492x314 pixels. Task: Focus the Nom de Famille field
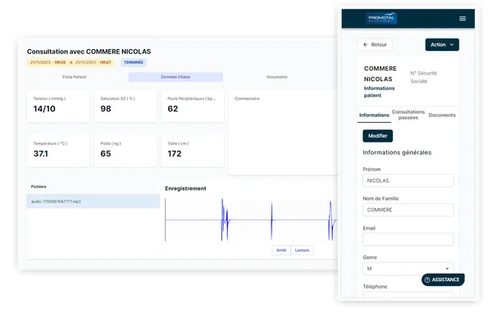tap(408, 210)
